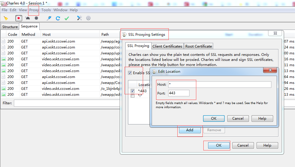295x167 pixels.
Task: Click the Host input field
Action: (x=220, y=85)
